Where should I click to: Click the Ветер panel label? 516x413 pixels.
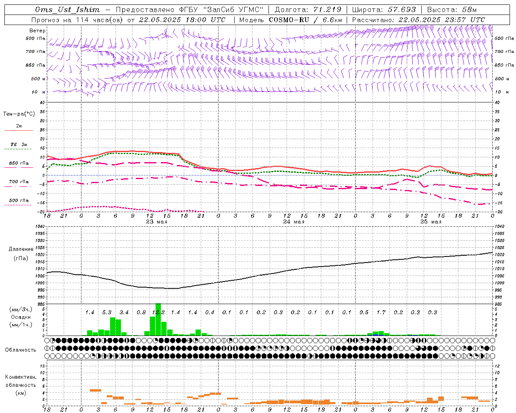click(37, 31)
